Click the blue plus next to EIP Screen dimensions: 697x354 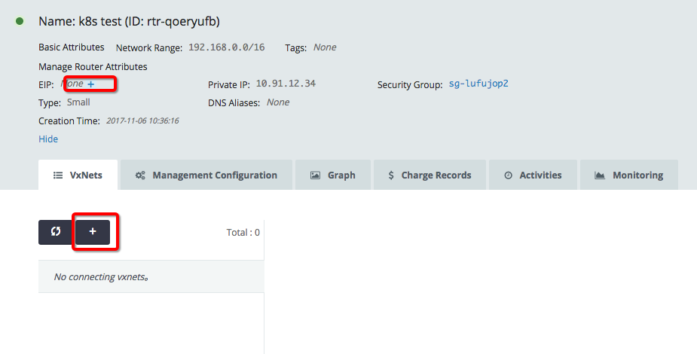pyautogui.click(x=90, y=84)
